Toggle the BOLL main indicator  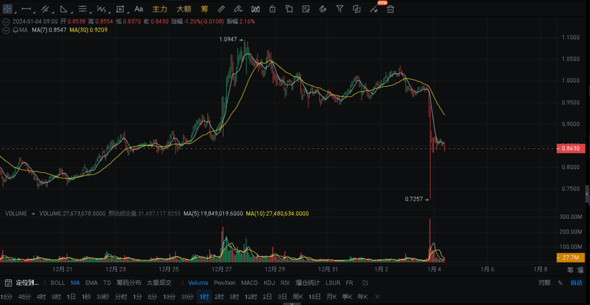[57, 283]
